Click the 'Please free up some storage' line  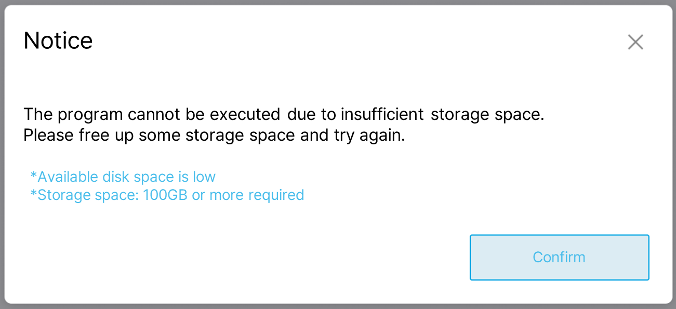point(214,136)
